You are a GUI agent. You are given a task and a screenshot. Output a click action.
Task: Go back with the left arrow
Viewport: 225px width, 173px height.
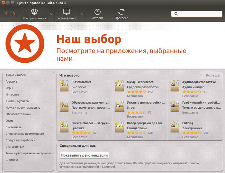coord(6,14)
